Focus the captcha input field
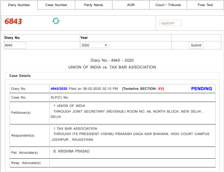The height and width of the screenshot is (172, 224). pos(170,23)
